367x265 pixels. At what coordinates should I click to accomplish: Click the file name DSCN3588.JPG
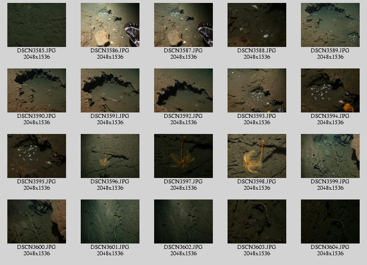click(x=257, y=50)
